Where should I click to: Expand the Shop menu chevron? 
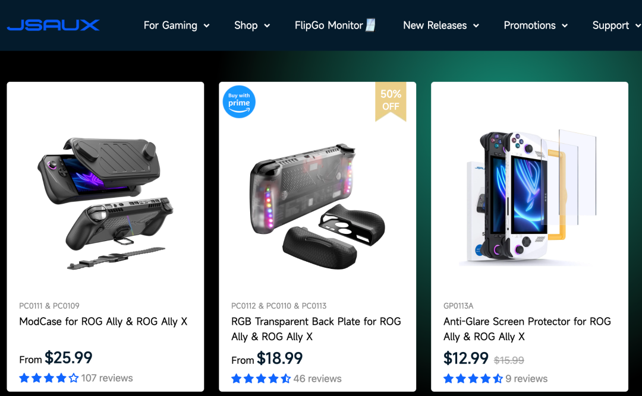point(267,26)
